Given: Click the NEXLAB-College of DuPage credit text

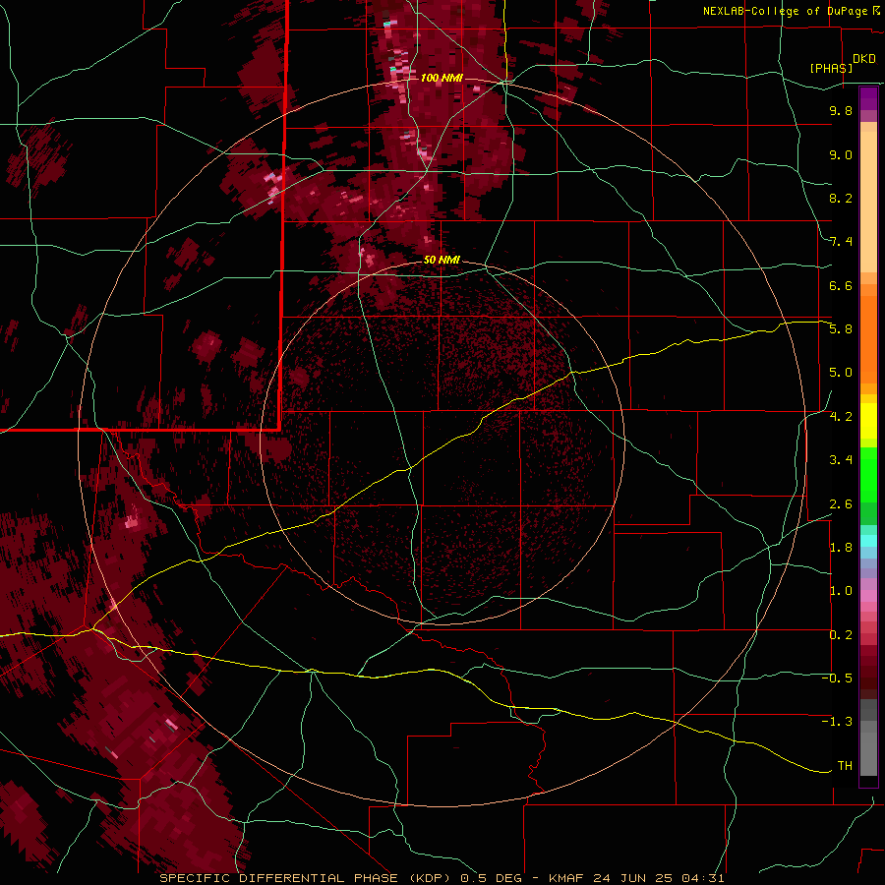Looking at the screenshot, I should [x=787, y=11].
